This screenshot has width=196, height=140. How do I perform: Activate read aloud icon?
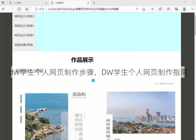point(137,9)
